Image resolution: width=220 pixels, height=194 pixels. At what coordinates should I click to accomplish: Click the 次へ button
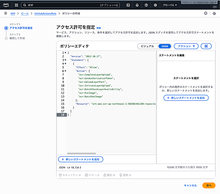209,186
